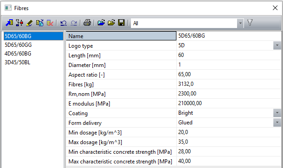Click the Undo arrow icon
The height and width of the screenshot is (168, 283).
63,23
